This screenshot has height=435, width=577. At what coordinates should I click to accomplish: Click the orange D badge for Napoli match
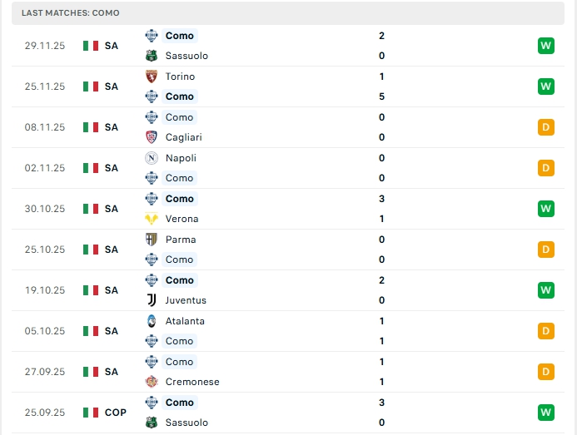(545, 168)
